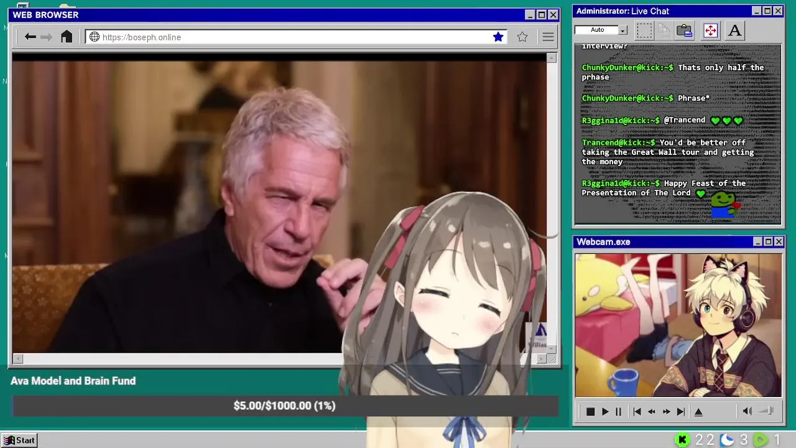796x448 pixels.
Task: Click the webcam image in Webcam.exe
Action: (x=678, y=325)
